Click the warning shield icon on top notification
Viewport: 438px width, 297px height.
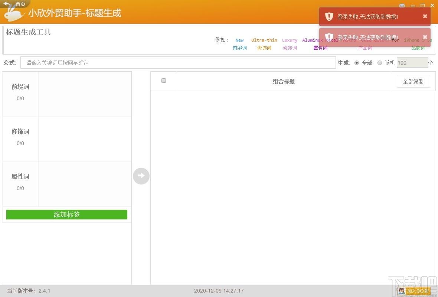329,16
